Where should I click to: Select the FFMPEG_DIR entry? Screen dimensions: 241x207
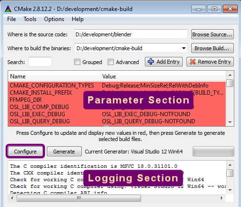pos(26,100)
